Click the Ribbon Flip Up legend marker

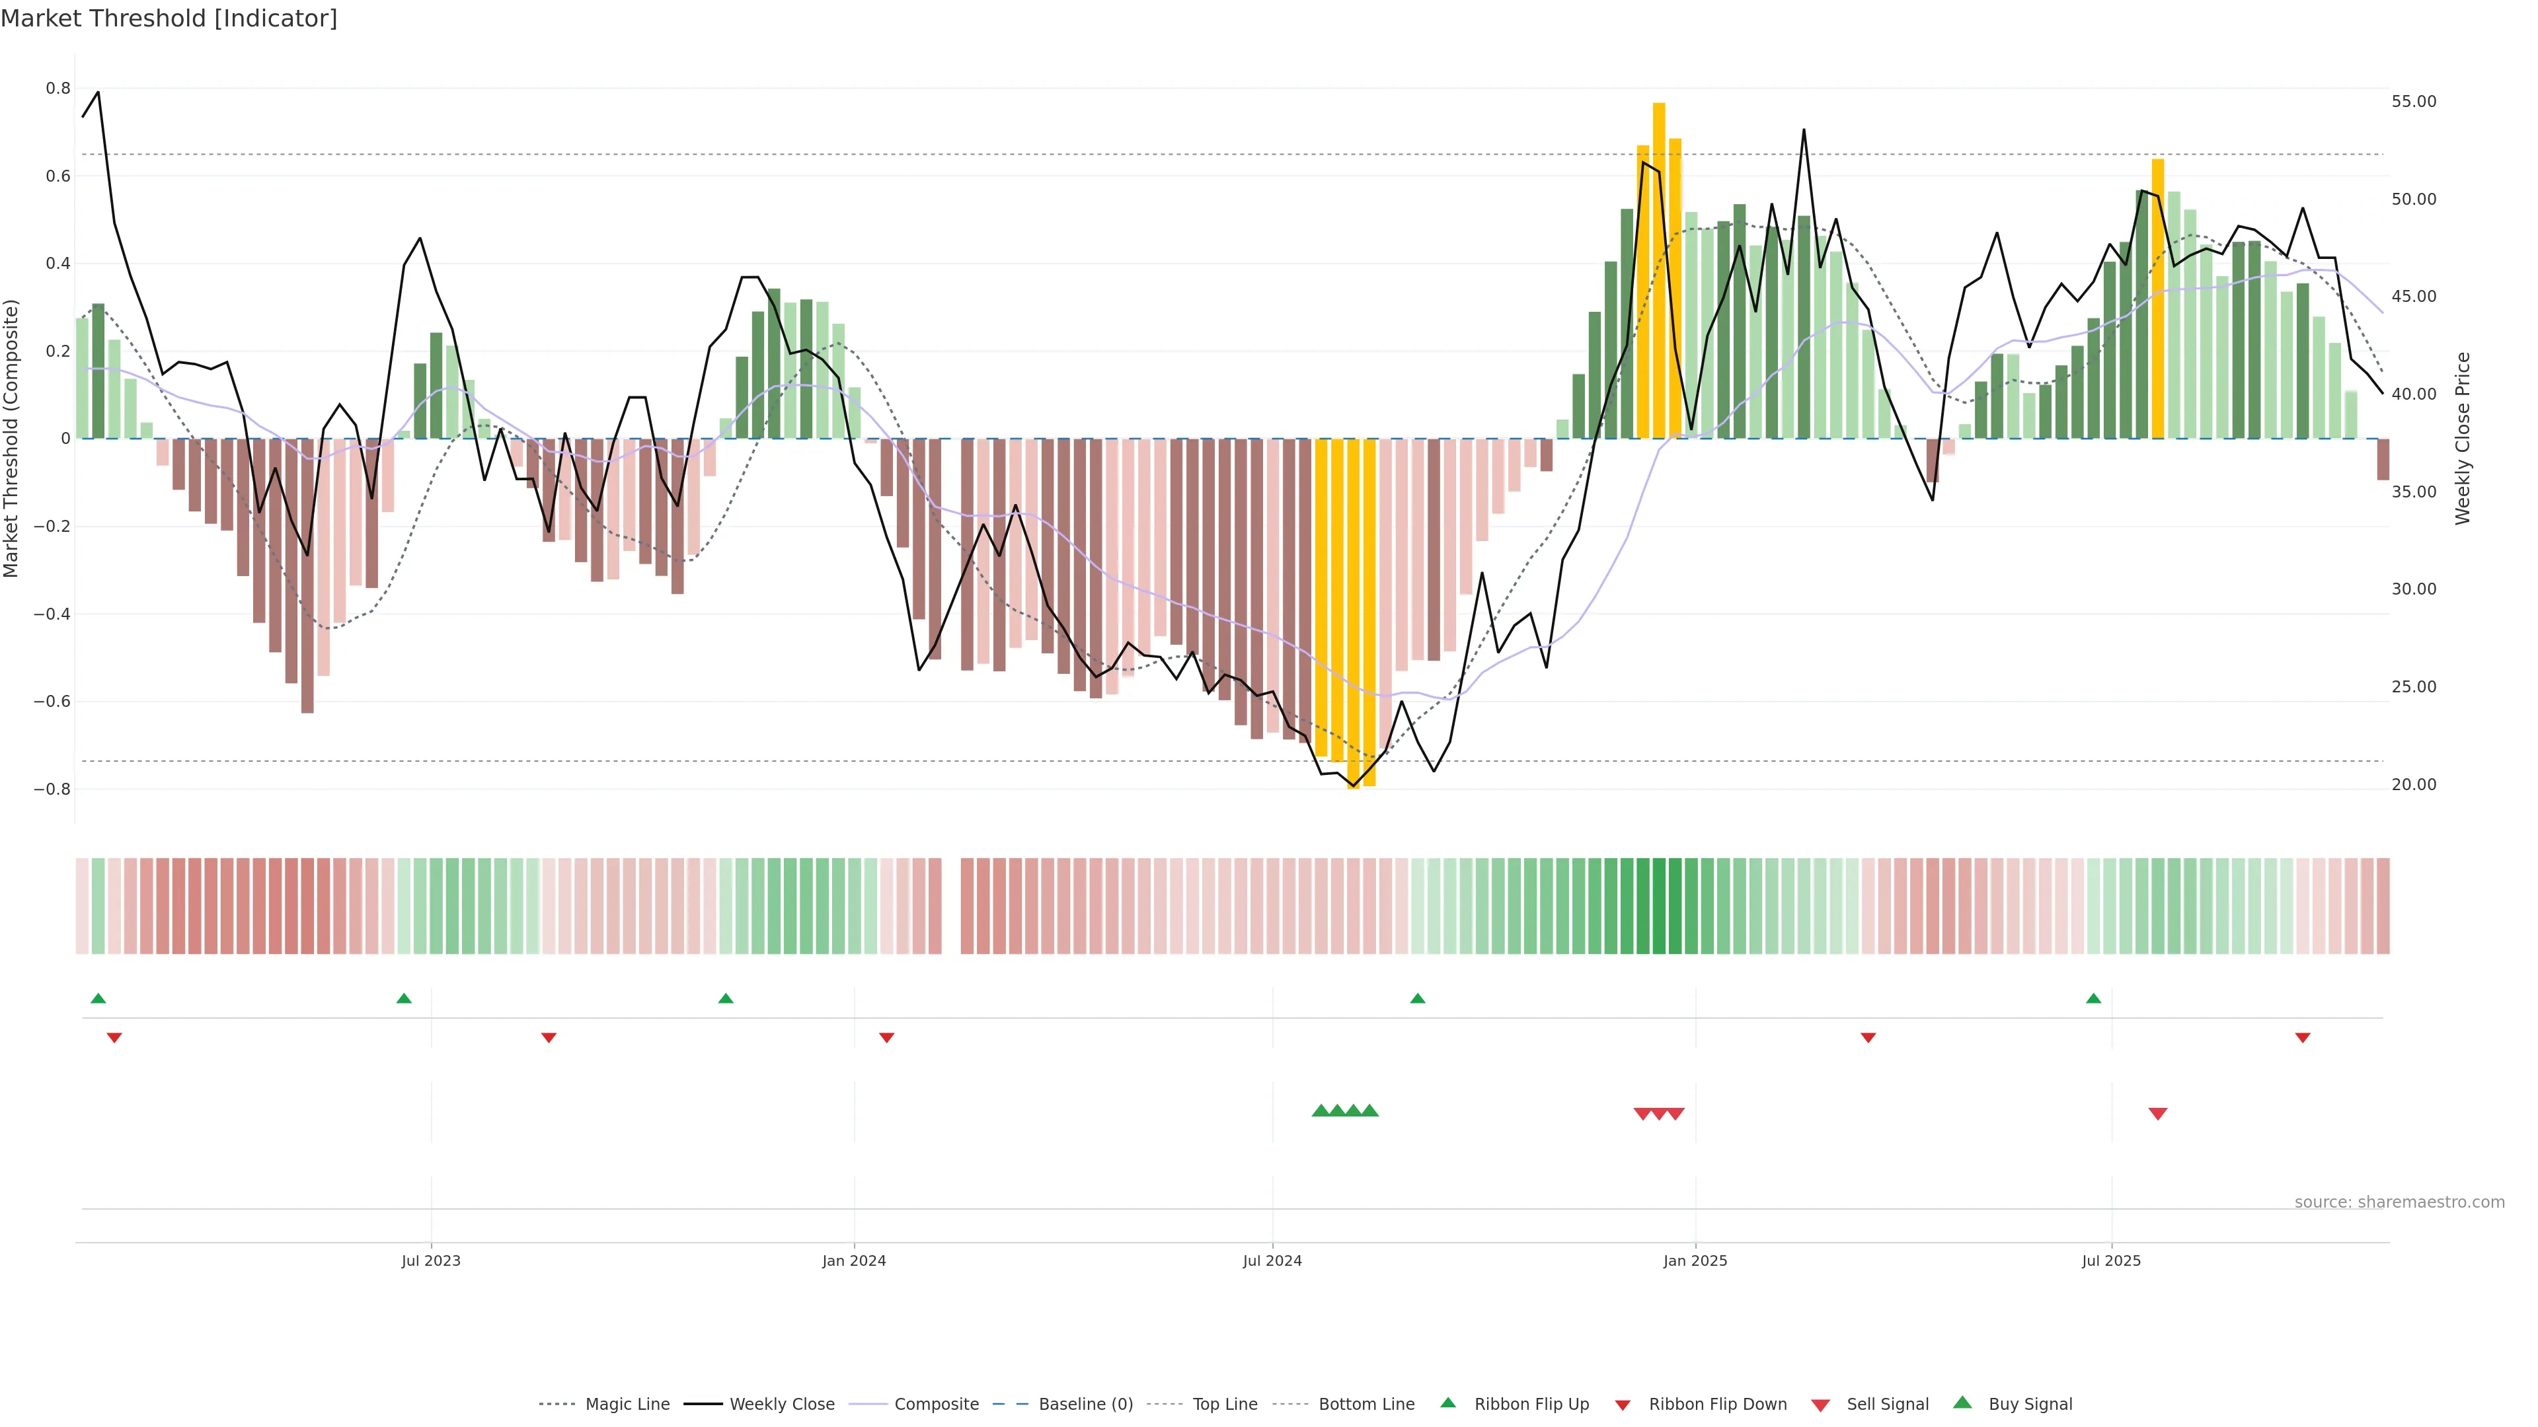click(1447, 1403)
